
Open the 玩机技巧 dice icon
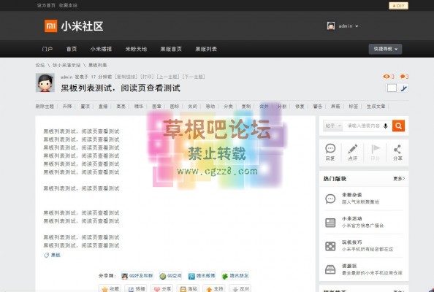(x=330, y=246)
